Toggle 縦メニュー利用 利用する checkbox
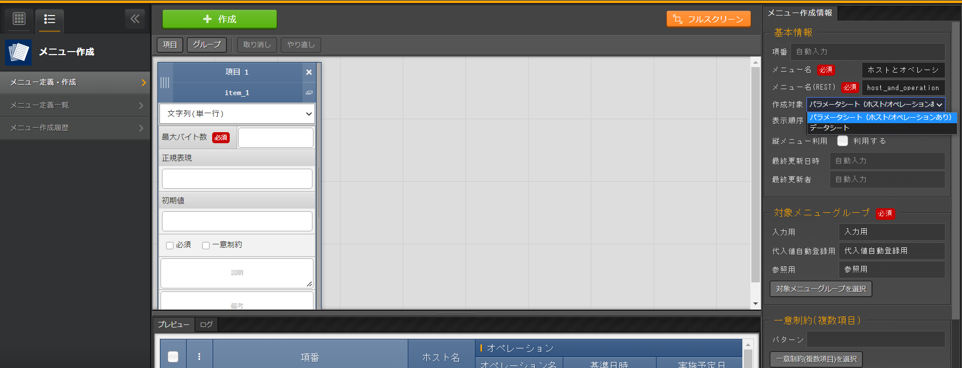The height and width of the screenshot is (368, 962). coord(843,141)
